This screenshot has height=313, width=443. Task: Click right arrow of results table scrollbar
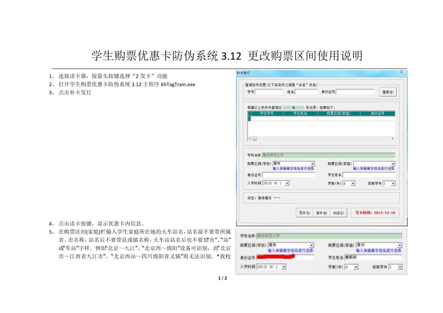[x=392, y=138]
